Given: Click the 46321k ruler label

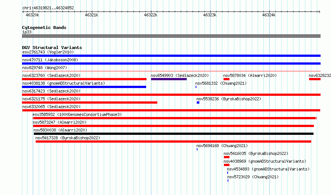Looking at the screenshot, I should 91,15.
